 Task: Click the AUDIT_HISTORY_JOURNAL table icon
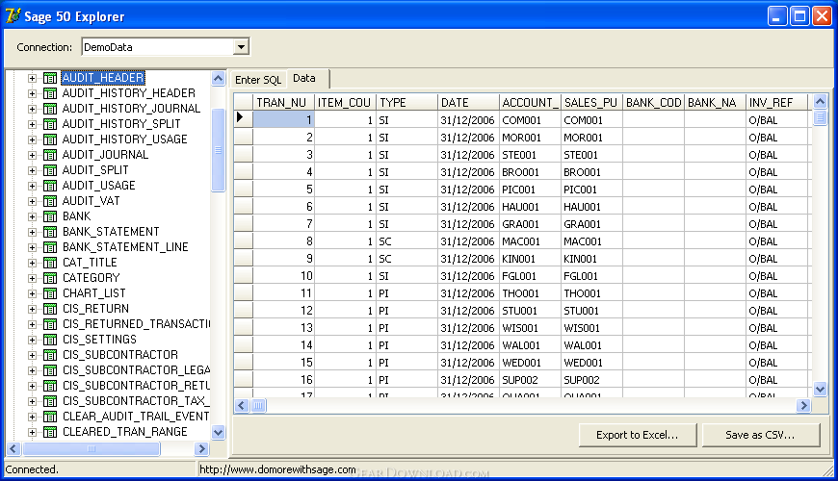pos(50,109)
